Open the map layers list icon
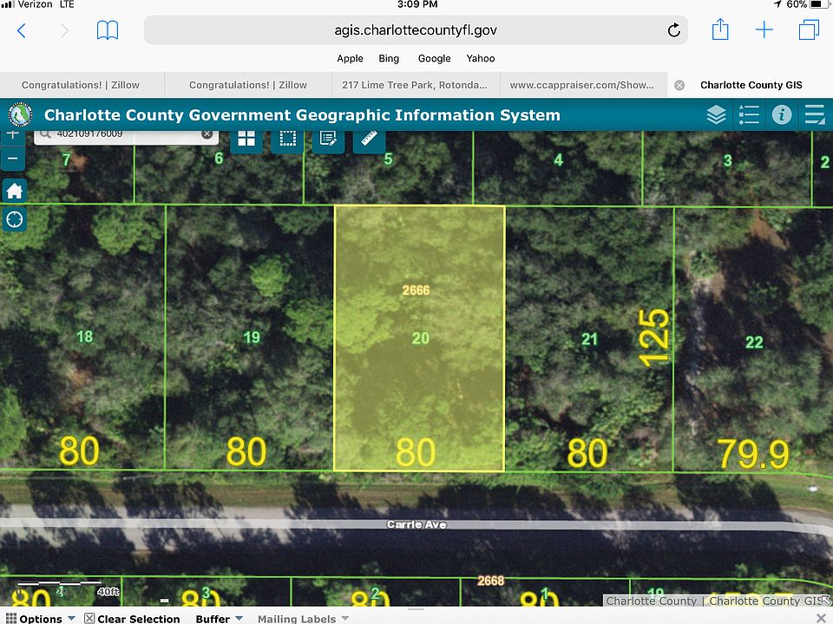 tap(716, 115)
